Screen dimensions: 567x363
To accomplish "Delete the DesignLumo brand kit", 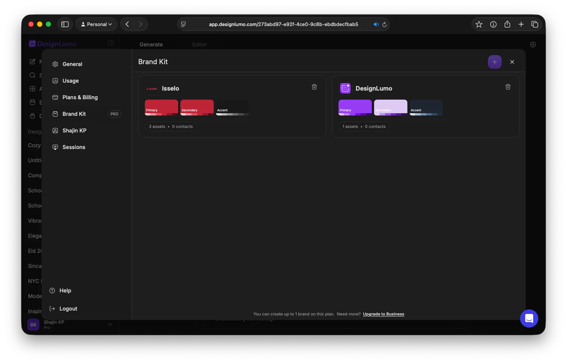I will coord(508,87).
